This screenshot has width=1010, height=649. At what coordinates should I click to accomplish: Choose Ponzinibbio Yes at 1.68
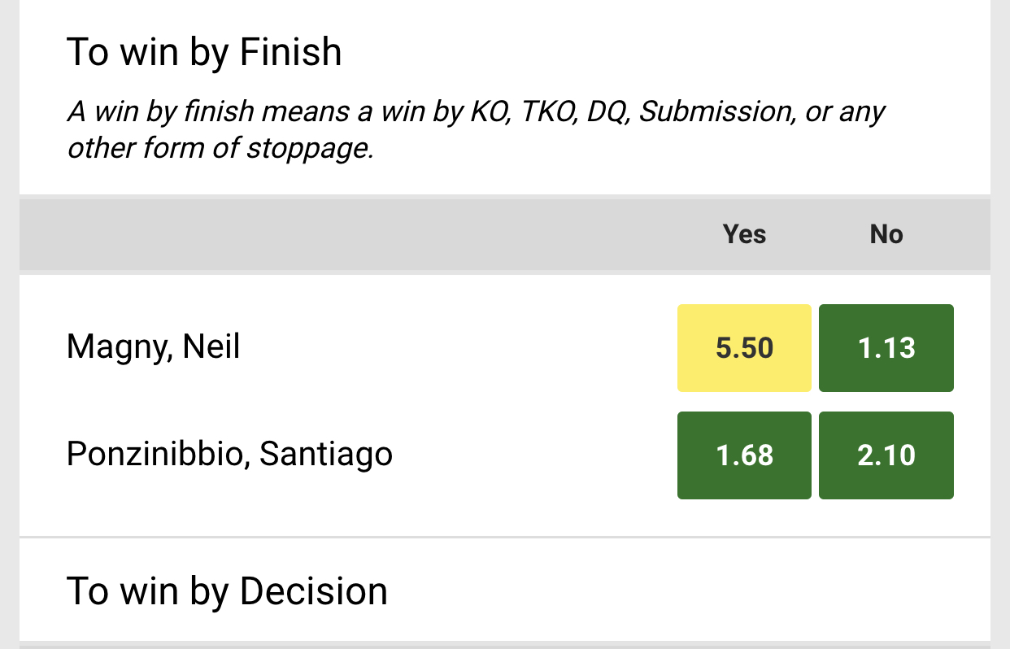744,455
